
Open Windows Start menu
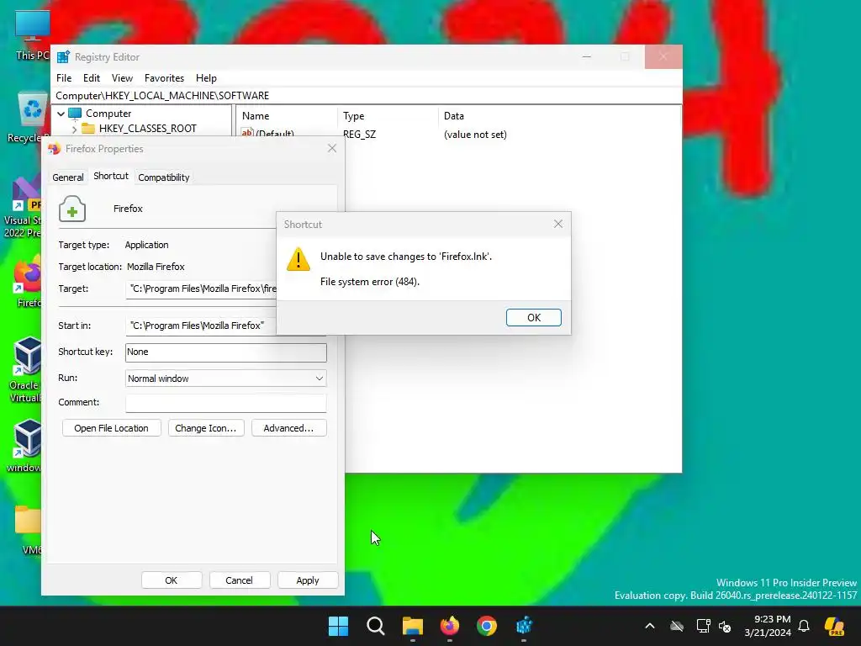(x=338, y=626)
